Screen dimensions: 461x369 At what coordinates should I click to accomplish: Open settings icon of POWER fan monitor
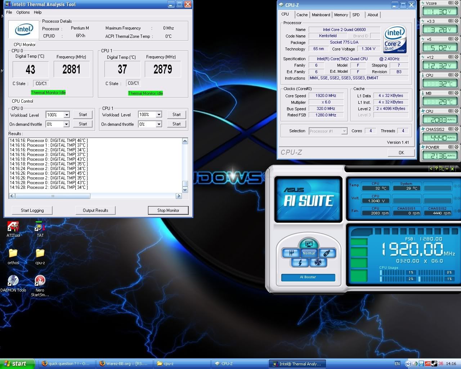(451, 147)
